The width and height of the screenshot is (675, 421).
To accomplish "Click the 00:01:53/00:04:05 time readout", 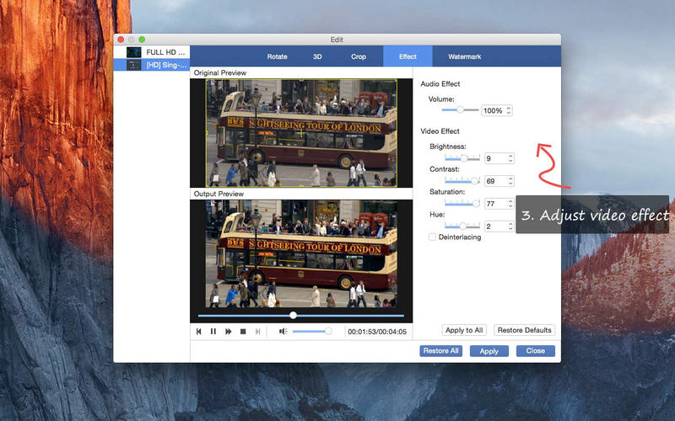I will [377, 332].
